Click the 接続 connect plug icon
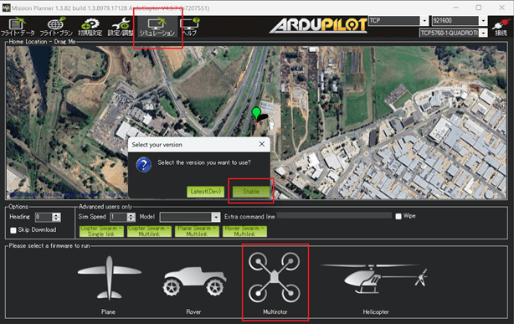Screen dimensions: 514x324 pos(501,27)
